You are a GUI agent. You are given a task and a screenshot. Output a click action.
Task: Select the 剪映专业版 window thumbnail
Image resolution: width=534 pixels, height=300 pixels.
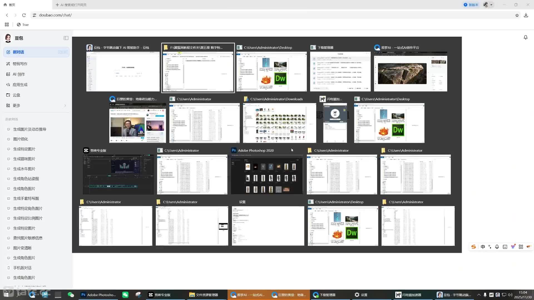(118, 174)
